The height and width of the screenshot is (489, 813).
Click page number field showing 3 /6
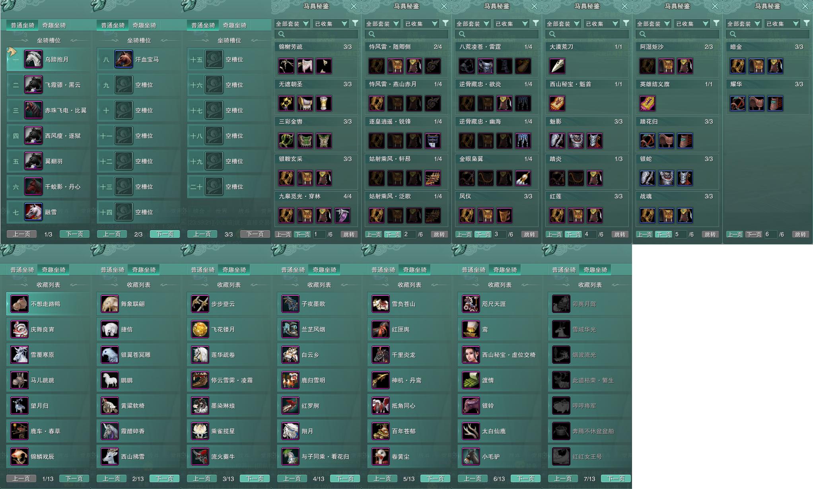[499, 235]
